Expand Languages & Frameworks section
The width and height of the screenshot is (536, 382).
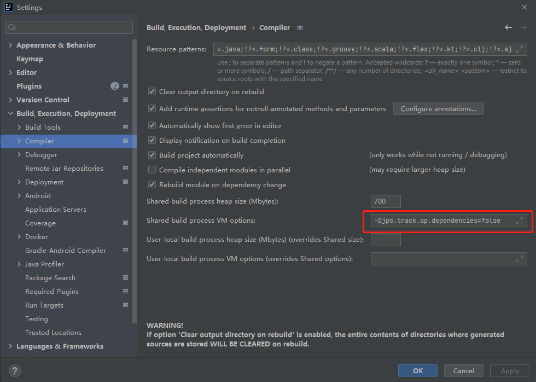pyautogui.click(x=10, y=346)
